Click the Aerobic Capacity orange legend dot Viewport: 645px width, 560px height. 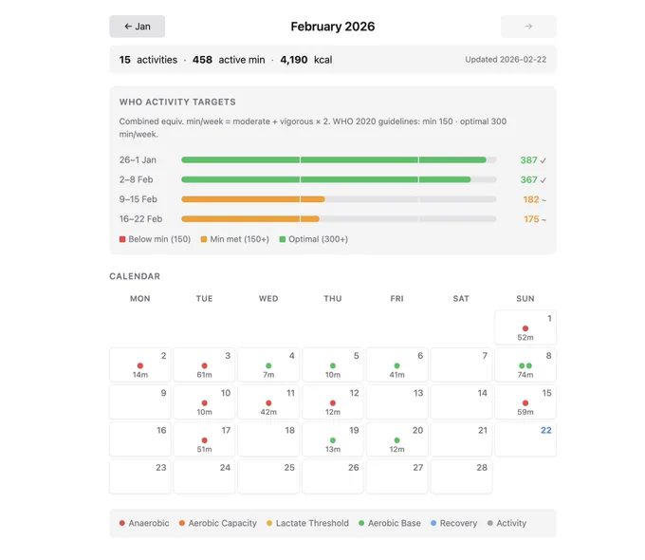click(x=182, y=523)
